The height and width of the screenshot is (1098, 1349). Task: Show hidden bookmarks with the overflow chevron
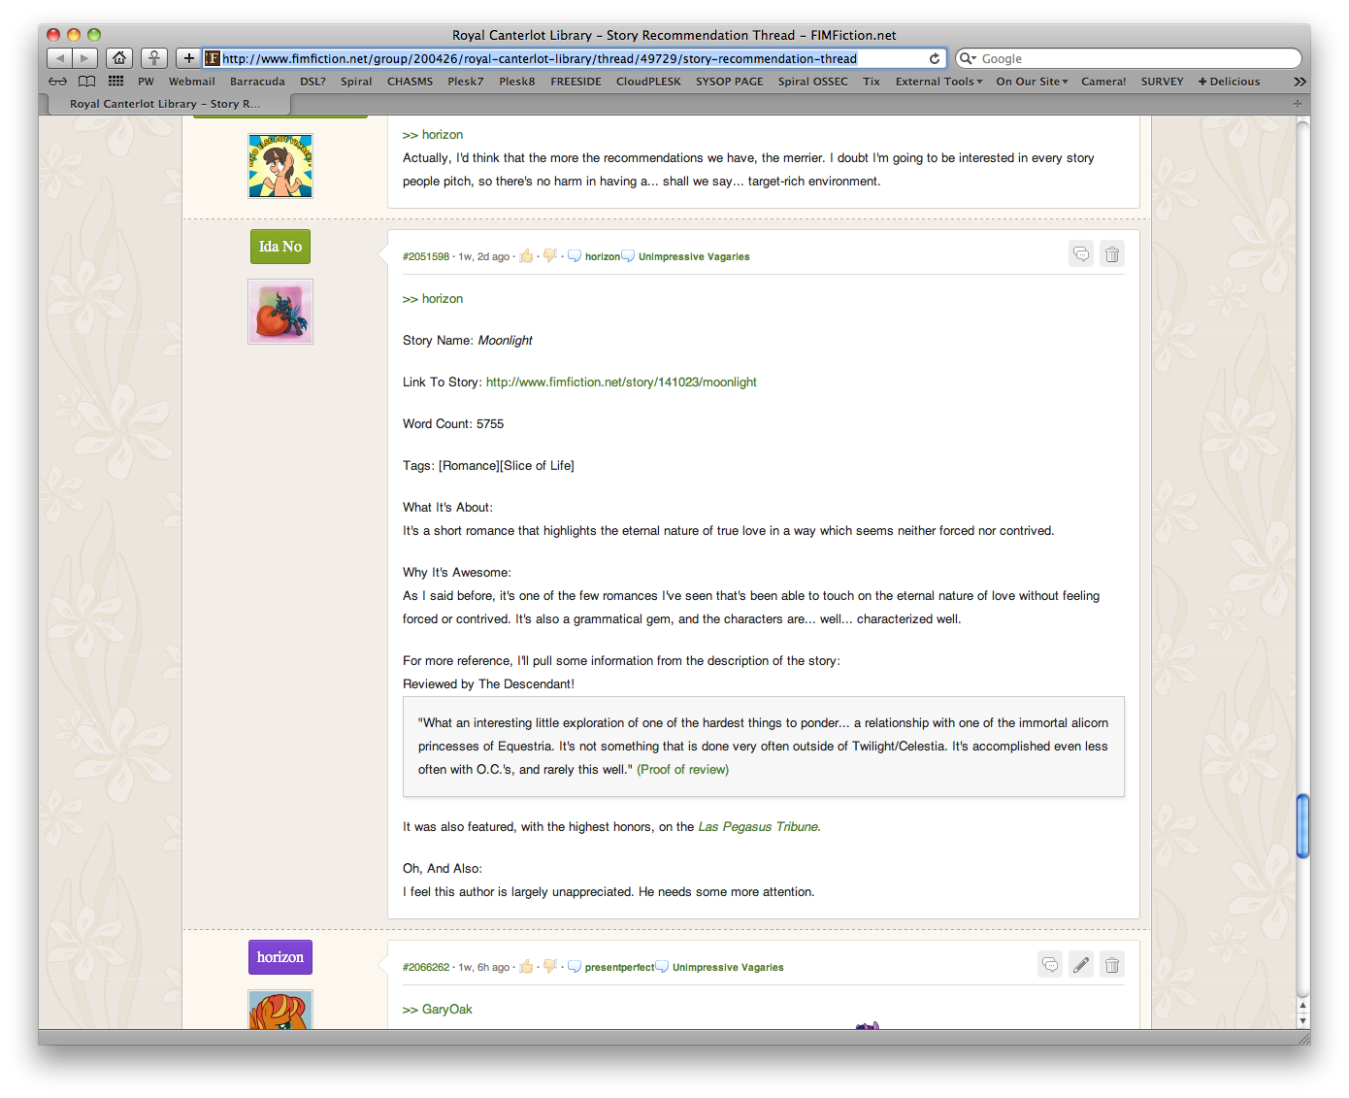click(1300, 82)
